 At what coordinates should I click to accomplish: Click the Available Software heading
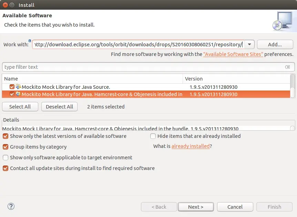point(27,16)
